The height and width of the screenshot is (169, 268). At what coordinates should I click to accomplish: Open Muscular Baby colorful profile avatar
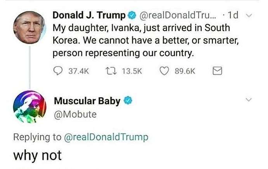30,107
